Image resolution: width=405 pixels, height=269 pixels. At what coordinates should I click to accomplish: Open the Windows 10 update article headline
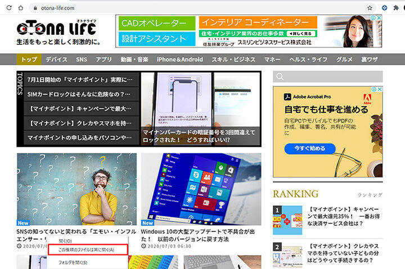click(200, 235)
